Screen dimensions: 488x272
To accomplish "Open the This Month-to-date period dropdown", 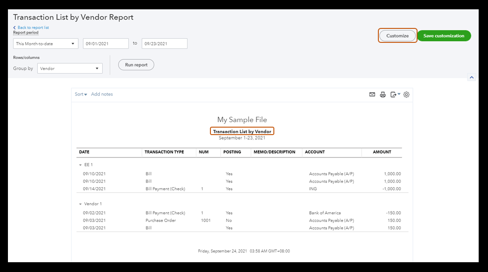I will pos(46,44).
